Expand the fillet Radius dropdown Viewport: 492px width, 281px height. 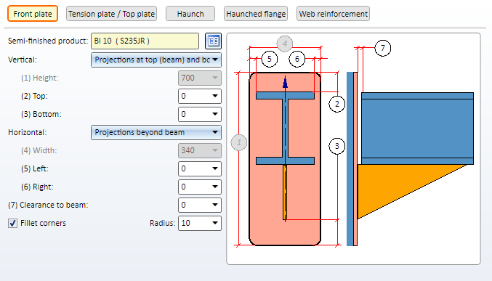pyautogui.click(x=200, y=224)
